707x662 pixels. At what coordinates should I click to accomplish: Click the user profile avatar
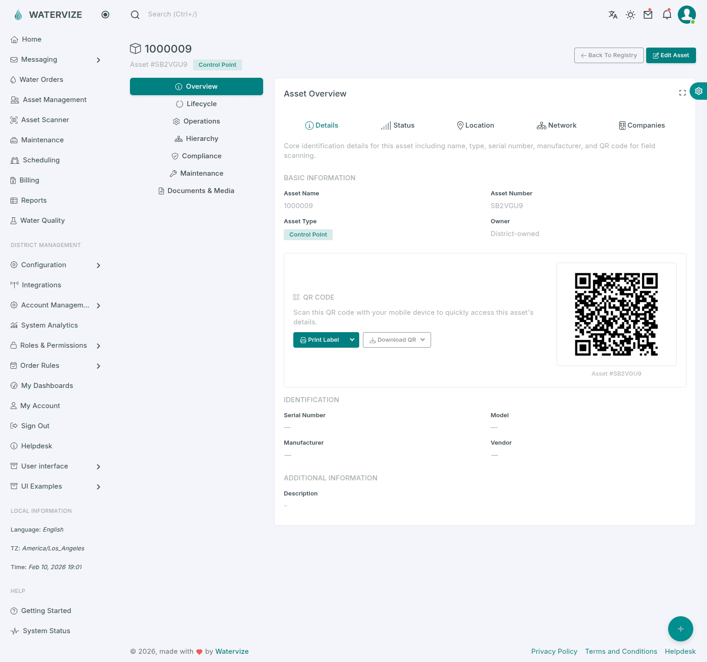coord(686,15)
